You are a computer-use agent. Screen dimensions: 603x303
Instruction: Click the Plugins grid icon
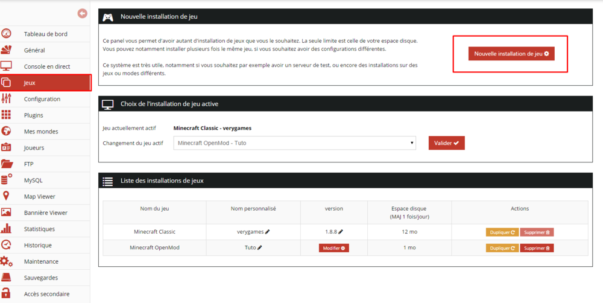(x=7, y=115)
